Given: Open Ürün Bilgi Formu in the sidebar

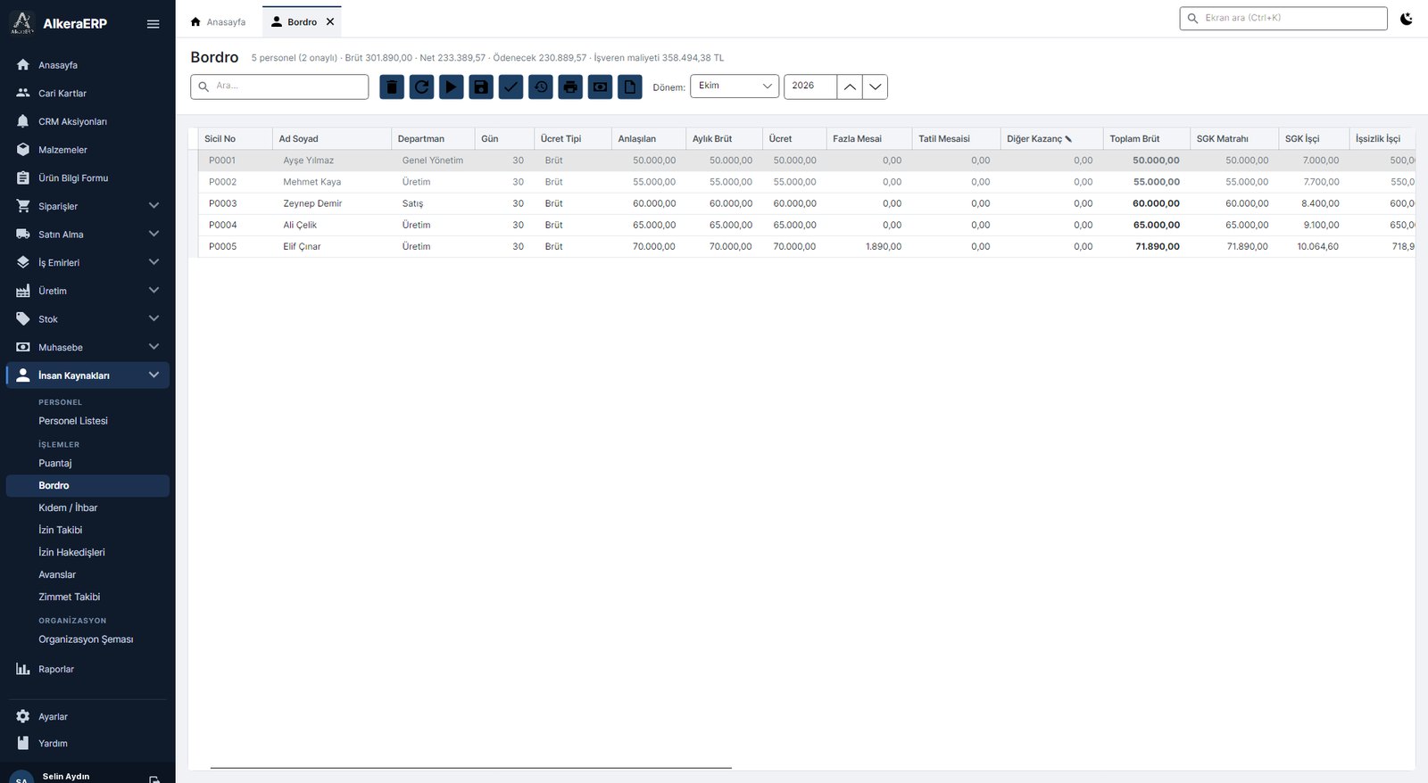Looking at the screenshot, I should 87,177.
